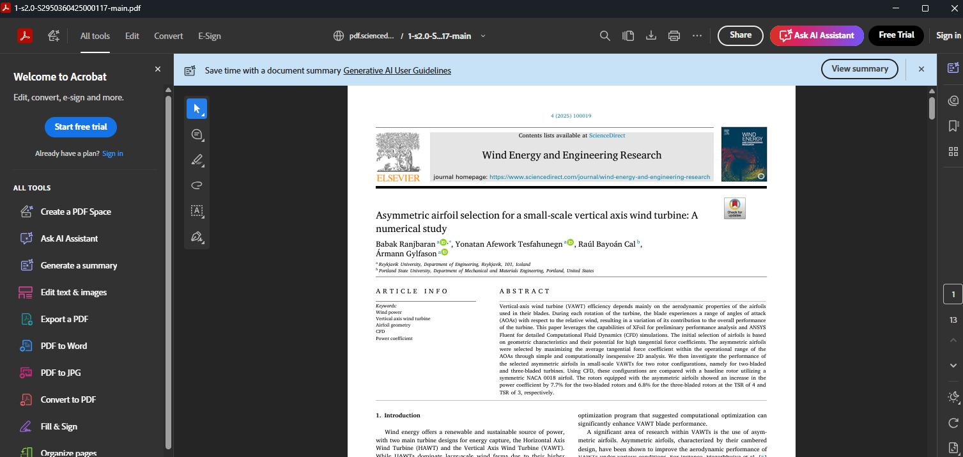Click the Check for updates badge
This screenshot has height=457, width=963.
(x=735, y=208)
